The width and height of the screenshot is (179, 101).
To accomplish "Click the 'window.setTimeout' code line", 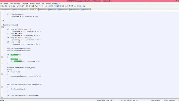I will 26,76.
